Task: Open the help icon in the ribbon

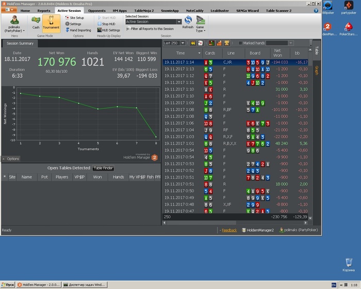Action: 316,11
